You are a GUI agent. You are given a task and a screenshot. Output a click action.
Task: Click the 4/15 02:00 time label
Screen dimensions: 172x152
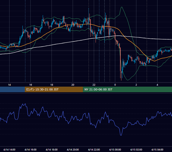136,149
